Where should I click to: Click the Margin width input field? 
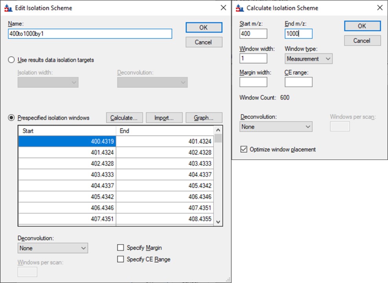pyautogui.click(x=253, y=82)
